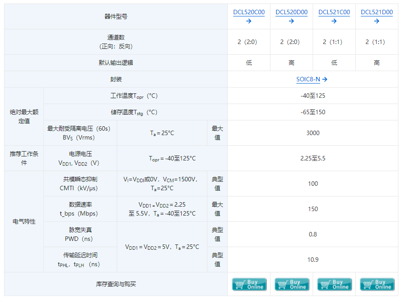Select the 电气特性 section header cell

[x=24, y=221]
